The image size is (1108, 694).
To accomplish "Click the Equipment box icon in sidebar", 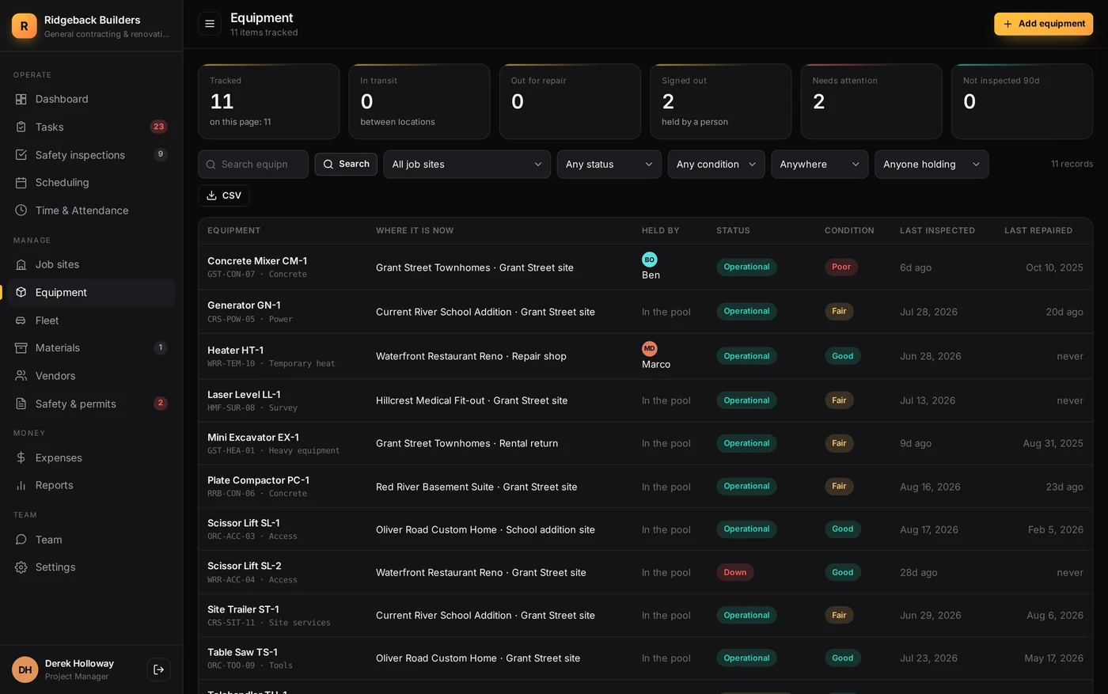I will pyautogui.click(x=21, y=292).
